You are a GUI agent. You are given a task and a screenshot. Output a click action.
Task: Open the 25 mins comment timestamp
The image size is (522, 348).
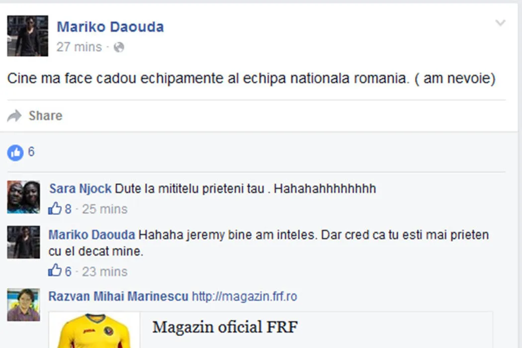104,209
